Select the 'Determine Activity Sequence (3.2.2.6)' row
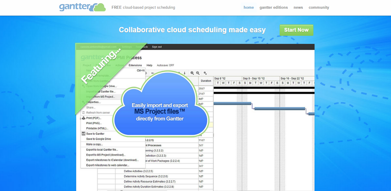This screenshot has height=191, width=391. click(156, 177)
